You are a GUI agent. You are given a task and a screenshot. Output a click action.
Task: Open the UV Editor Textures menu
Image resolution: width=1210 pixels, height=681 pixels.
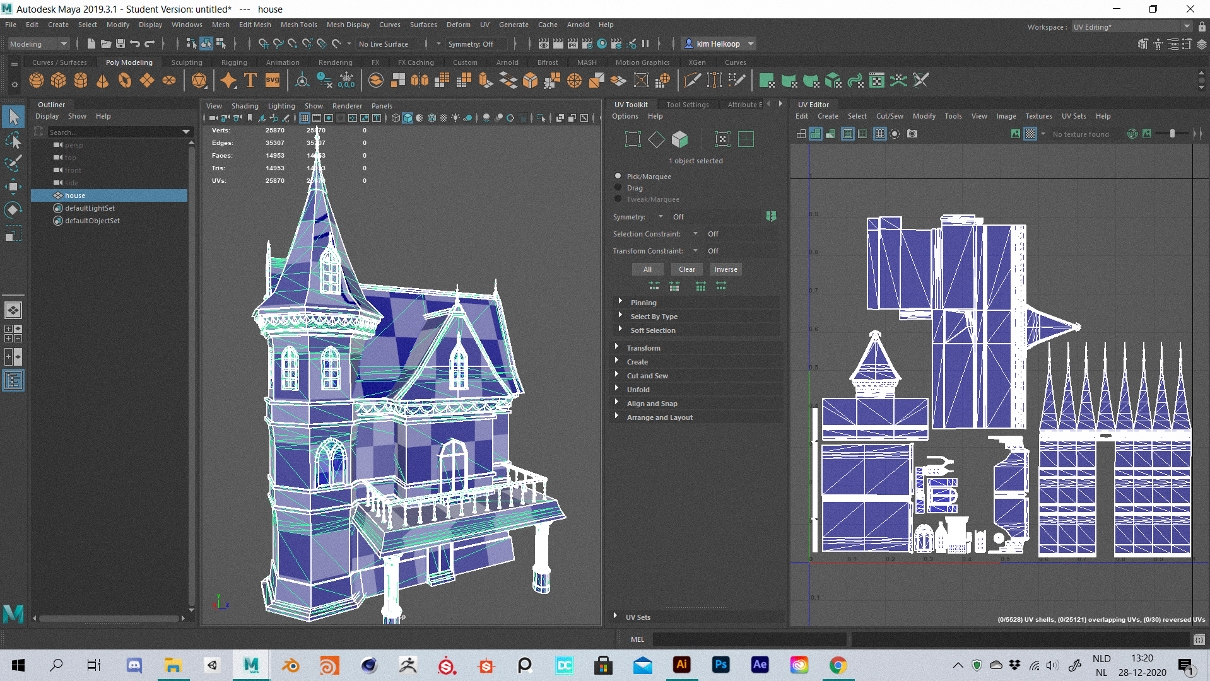click(x=1038, y=116)
